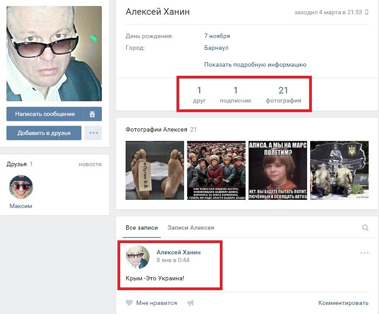The height and width of the screenshot is (314, 379).
Task: Click the gift icon beside message button
Action: 93,114
